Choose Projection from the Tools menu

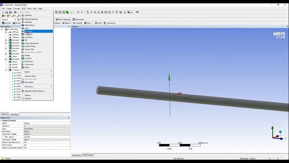tap(37, 62)
